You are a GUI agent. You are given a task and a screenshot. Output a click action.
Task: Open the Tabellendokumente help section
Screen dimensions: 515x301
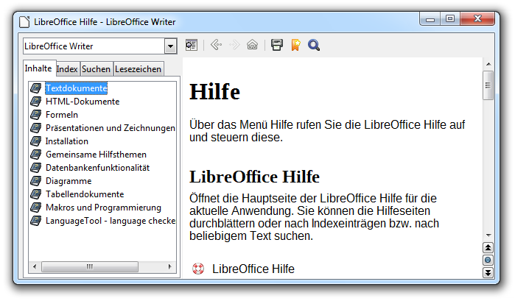(84, 194)
